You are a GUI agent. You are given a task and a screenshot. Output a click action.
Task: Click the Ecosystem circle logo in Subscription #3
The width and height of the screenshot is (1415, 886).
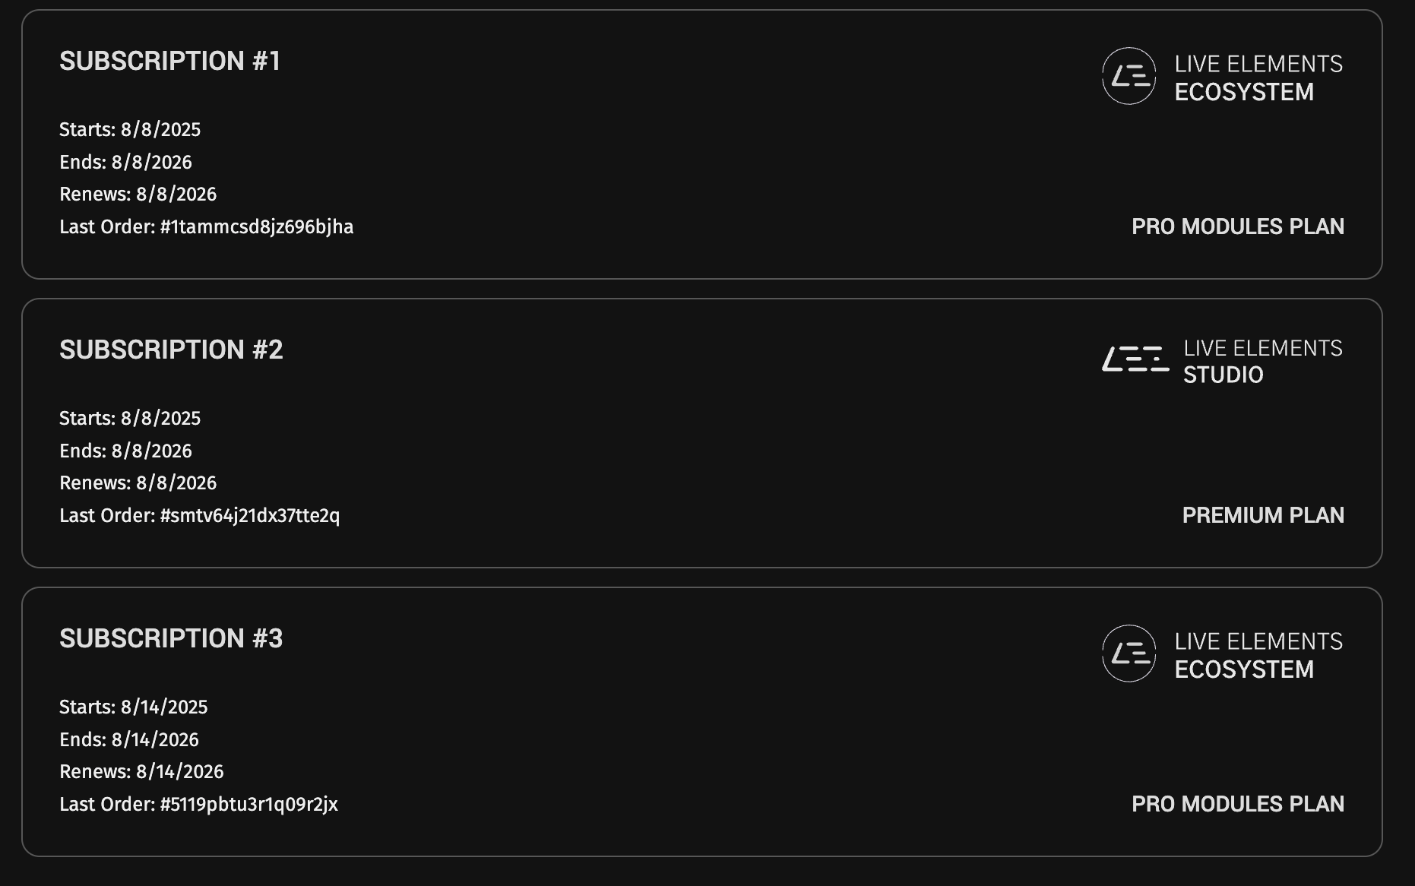click(x=1129, y=653)
